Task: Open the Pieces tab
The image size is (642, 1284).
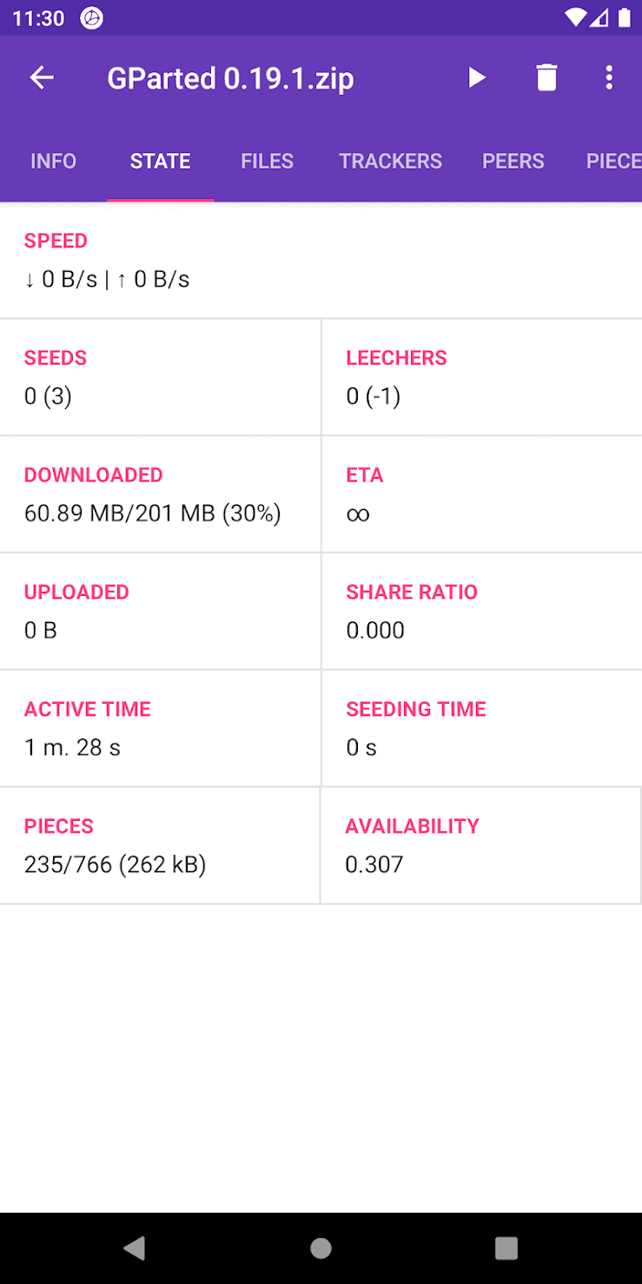Action: 612,161
